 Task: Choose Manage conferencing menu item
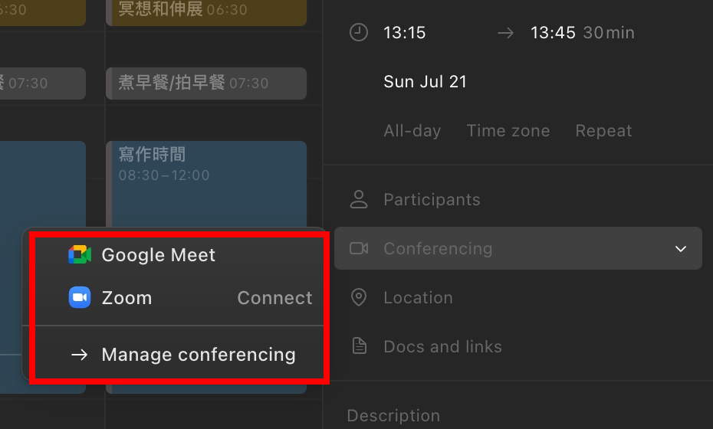(x=199, y=355)
